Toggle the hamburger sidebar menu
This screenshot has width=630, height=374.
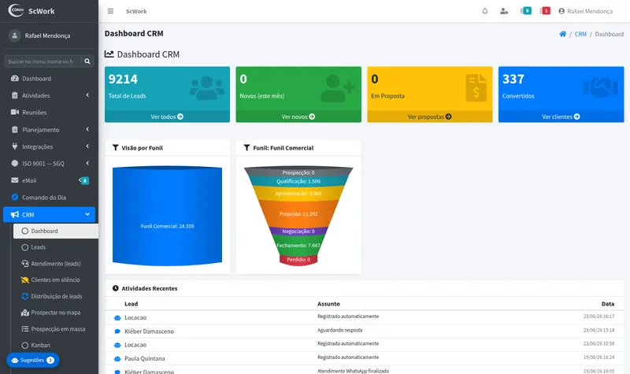pos(110,11)
